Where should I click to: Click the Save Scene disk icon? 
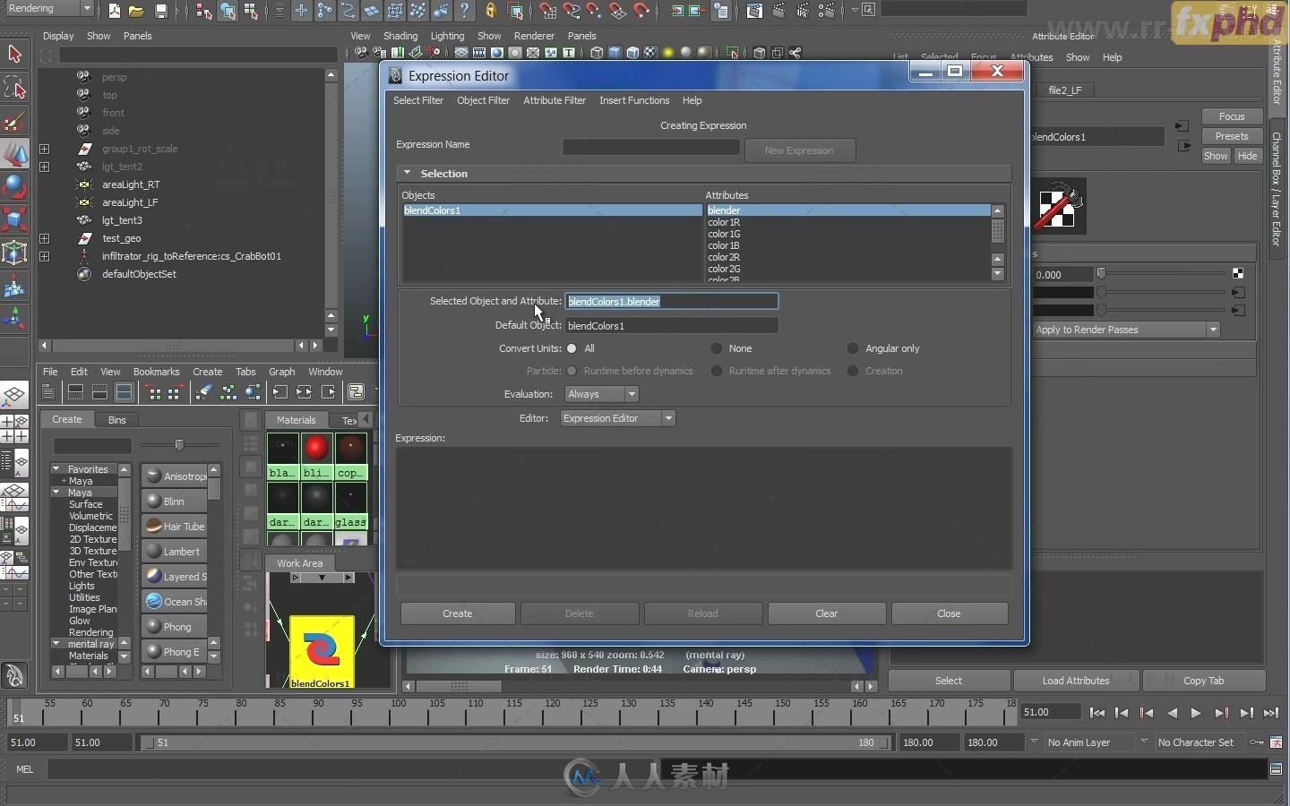(x=161, y=11)
